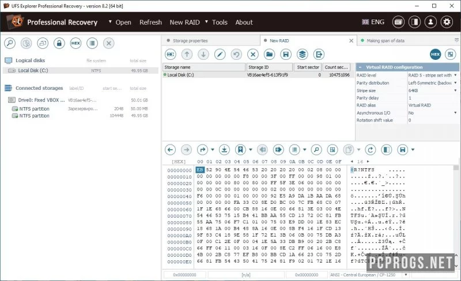This screenshot has width=461, height=281.
Task: Increase bytes per row with right arrow
Action: (x=368, y=161)
